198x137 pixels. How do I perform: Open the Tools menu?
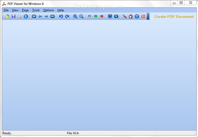[x=36, y=10]
